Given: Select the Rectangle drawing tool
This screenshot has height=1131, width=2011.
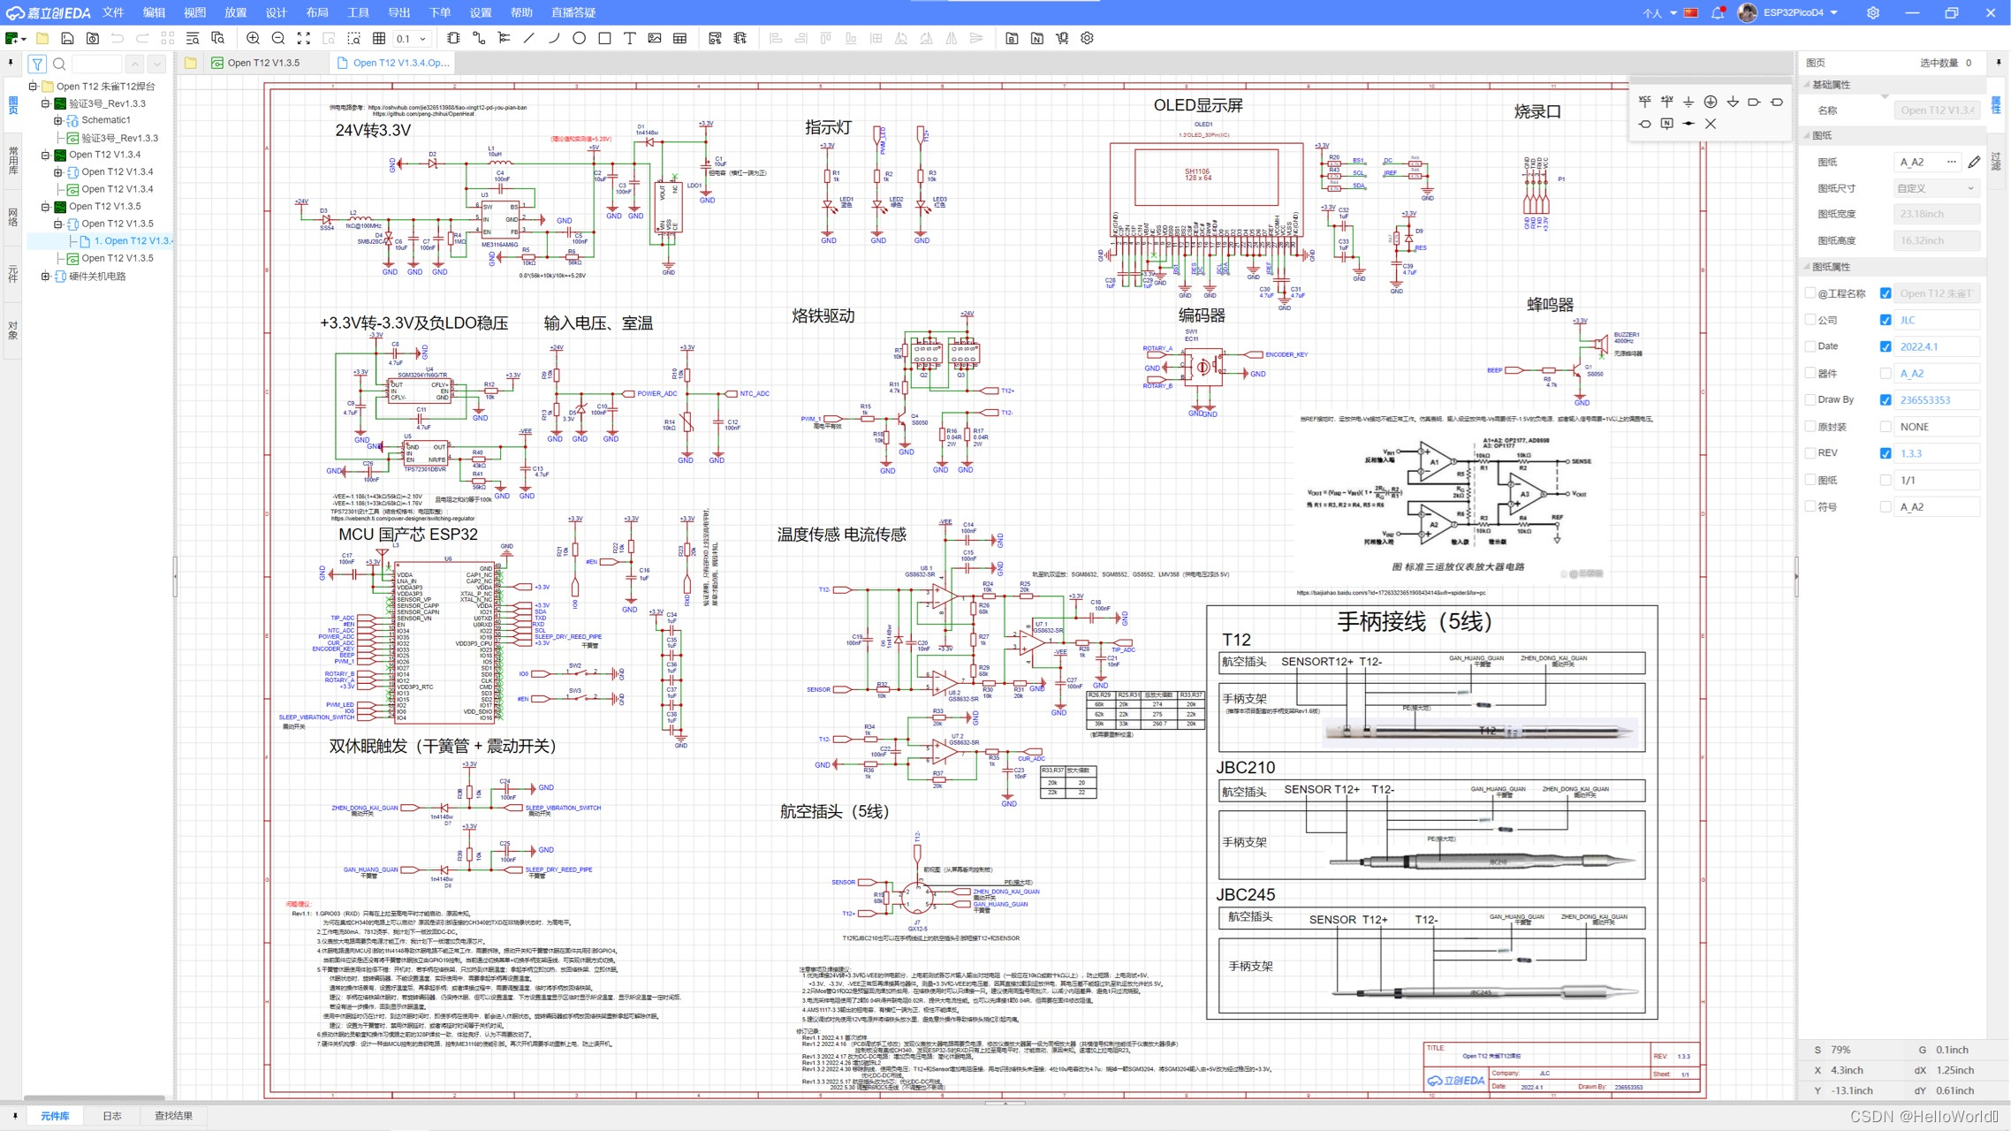Looking at the screenshot, I should pos(604,38).
